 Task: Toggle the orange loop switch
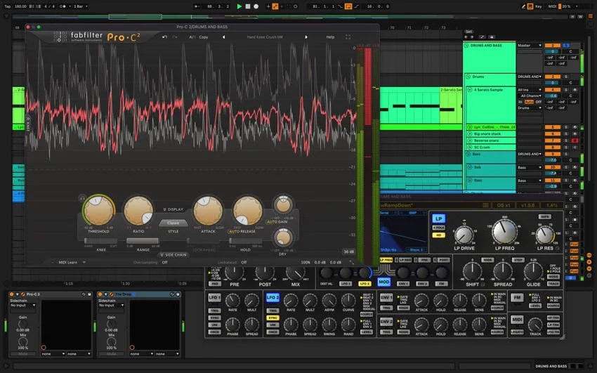click(x=348, y=6)
